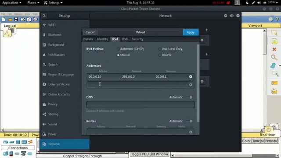Viewport: 281px width, 158px height.
Task: Click the Print icon in Packet Tracer toolbar
Action: (x=22, y=19)
